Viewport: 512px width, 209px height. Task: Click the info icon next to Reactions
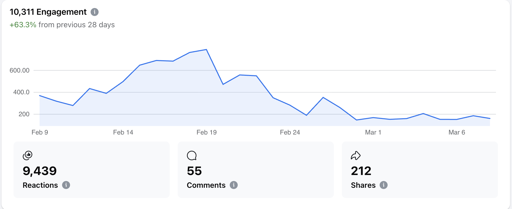point(66,185)
